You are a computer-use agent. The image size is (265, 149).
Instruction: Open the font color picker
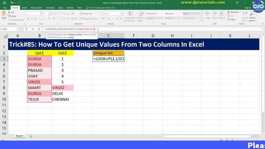(54, 19)
